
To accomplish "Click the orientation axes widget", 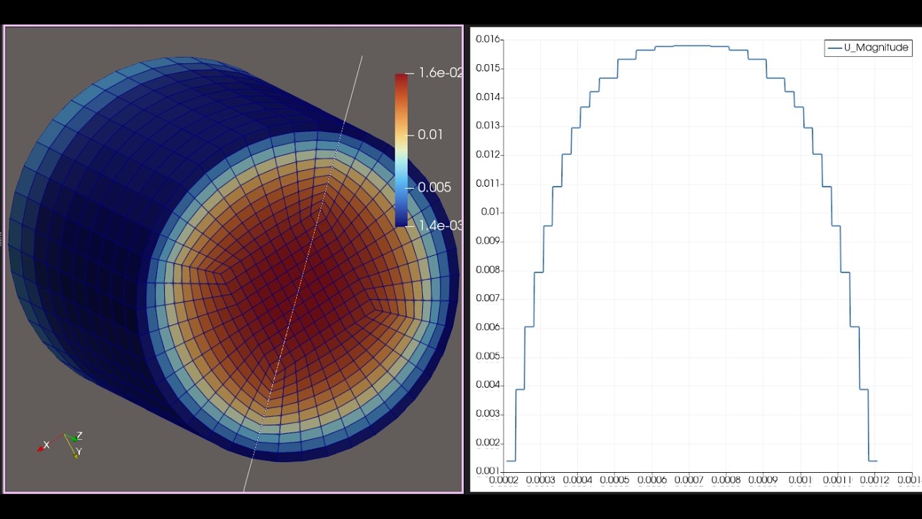I will (61, 444).
